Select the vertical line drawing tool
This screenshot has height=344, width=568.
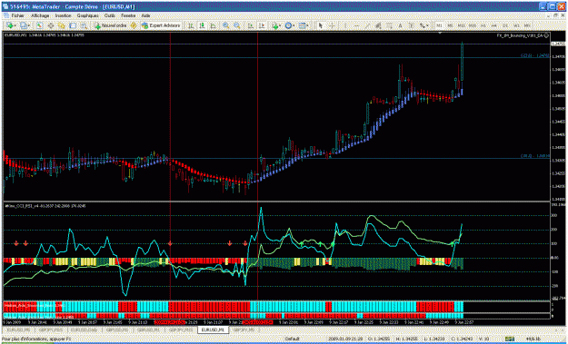tap(345, 25)
